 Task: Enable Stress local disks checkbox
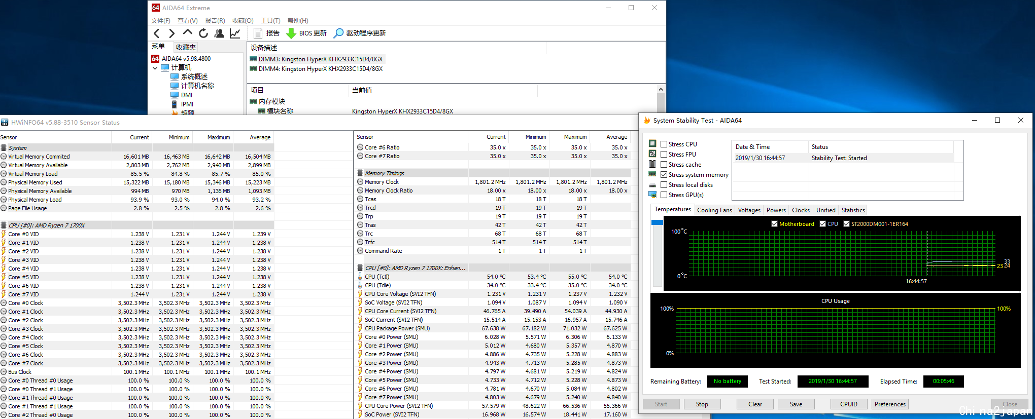[664, 185]
